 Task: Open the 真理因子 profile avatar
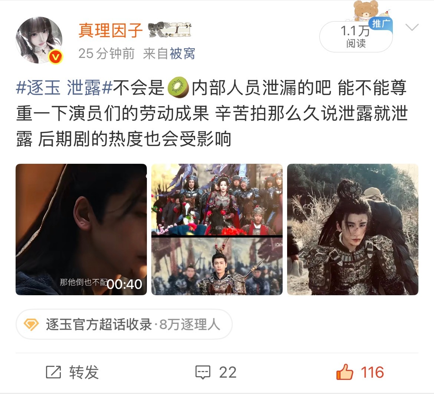[39, 40]
